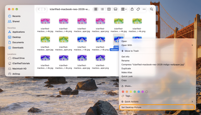Select blue wallpaper r-4k.jpg thumbnail
The height and width of the screenshot is (115, 201).
click(x=82, y=39)
